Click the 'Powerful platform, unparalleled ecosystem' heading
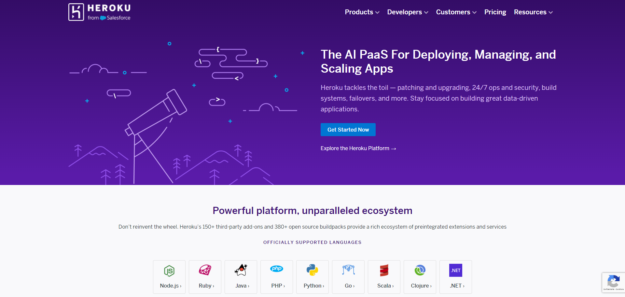The image size is (625, 297). pos(312,211)
